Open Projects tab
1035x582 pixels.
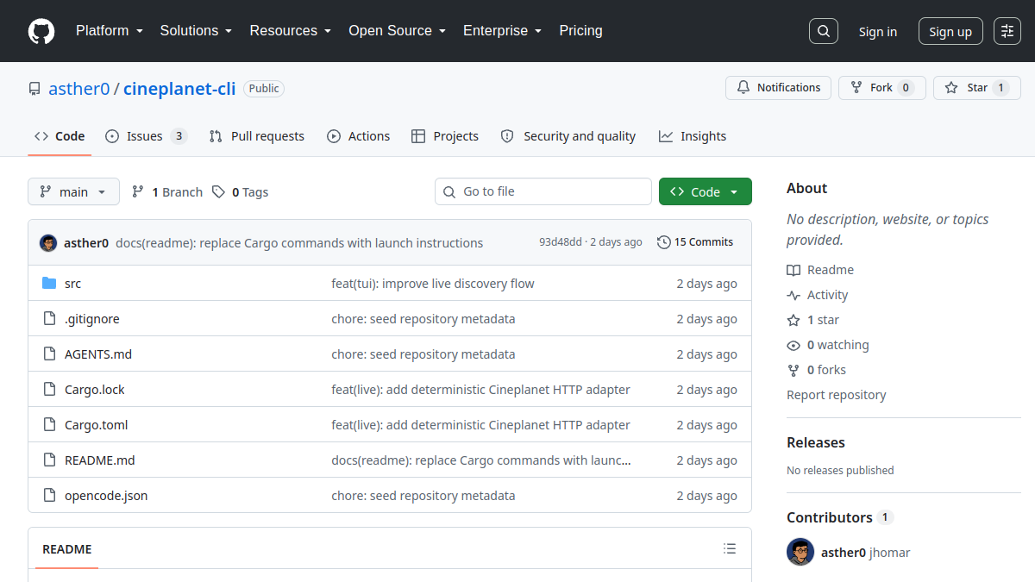pyautogui.click(x=445, y=136)
